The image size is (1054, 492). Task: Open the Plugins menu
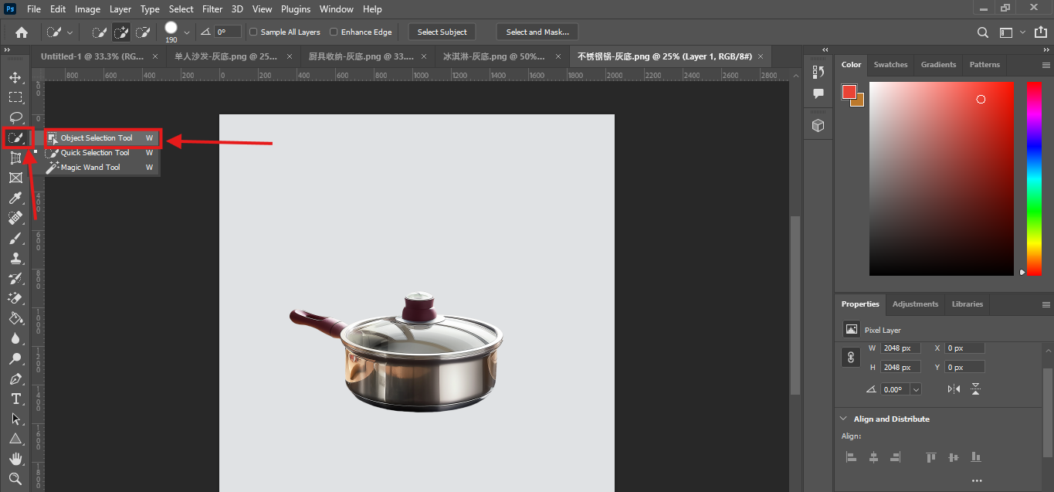pos(295,9)
